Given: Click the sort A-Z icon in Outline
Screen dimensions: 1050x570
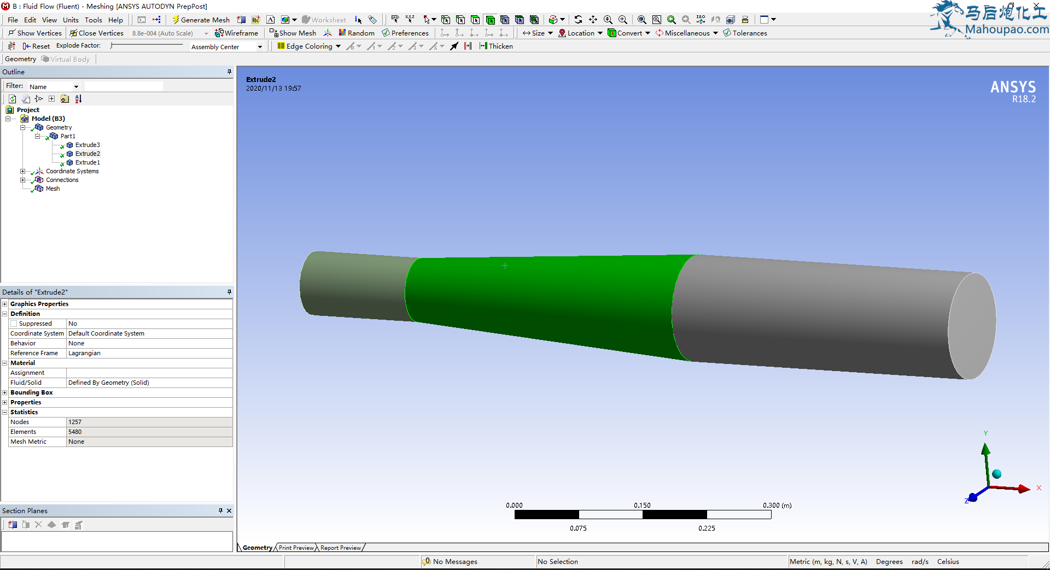Looking at the screenshot, I should click(x=78, y=99).
